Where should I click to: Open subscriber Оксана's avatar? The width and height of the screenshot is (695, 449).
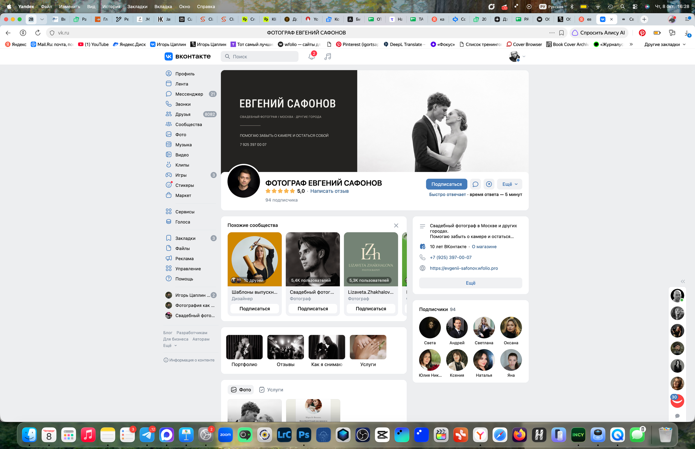coord(511,328)
